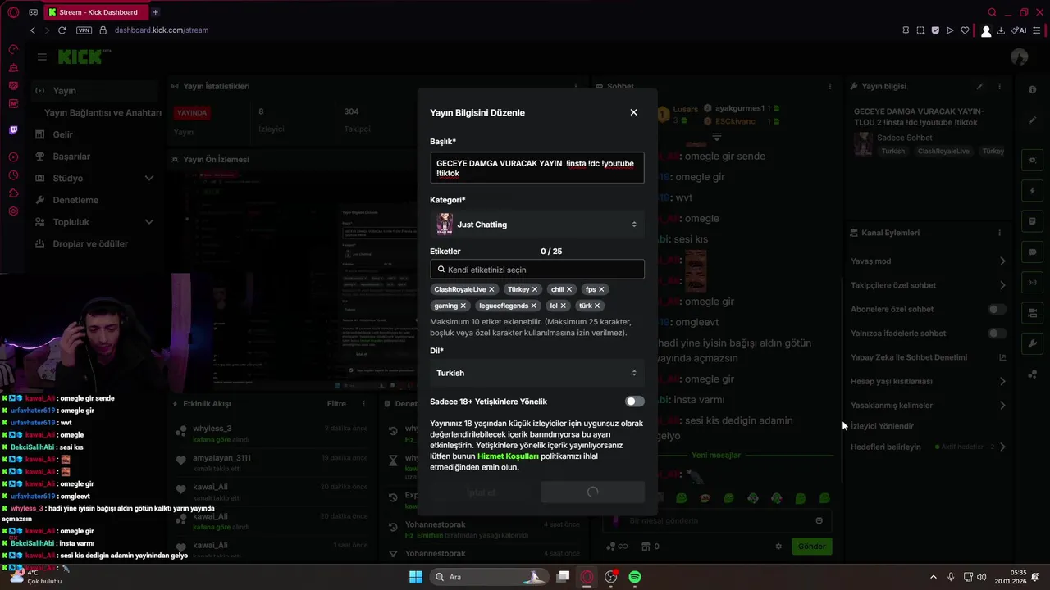The width and height of the screenshot is (1050, 590).
Task: Click the loading save button in dialog
Action: pos(593,492)
